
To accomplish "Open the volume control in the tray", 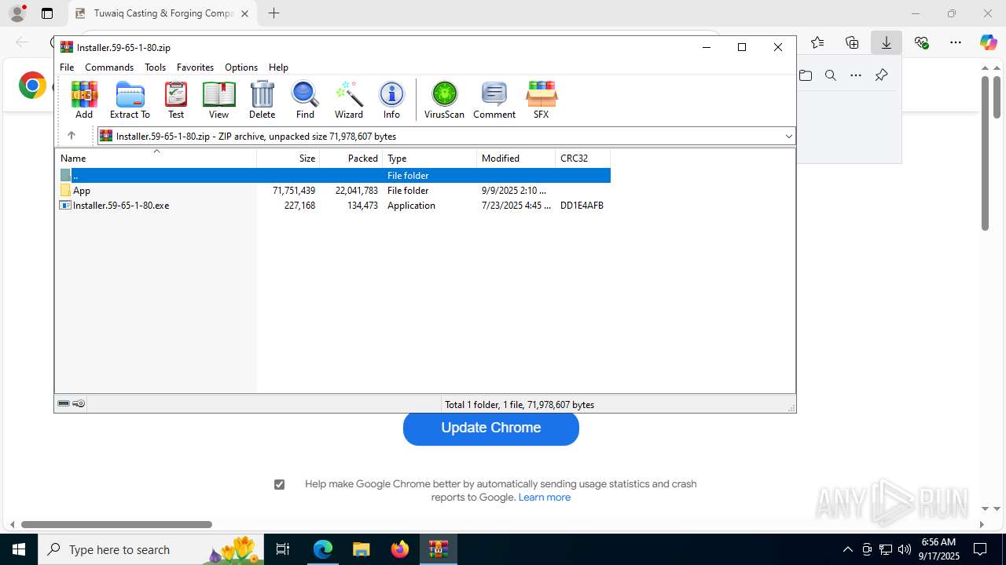I will pyautogui.click(x=904, y=549).
